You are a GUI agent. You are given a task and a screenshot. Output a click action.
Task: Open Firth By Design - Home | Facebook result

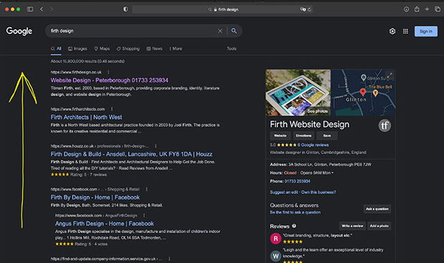(95, 198)
